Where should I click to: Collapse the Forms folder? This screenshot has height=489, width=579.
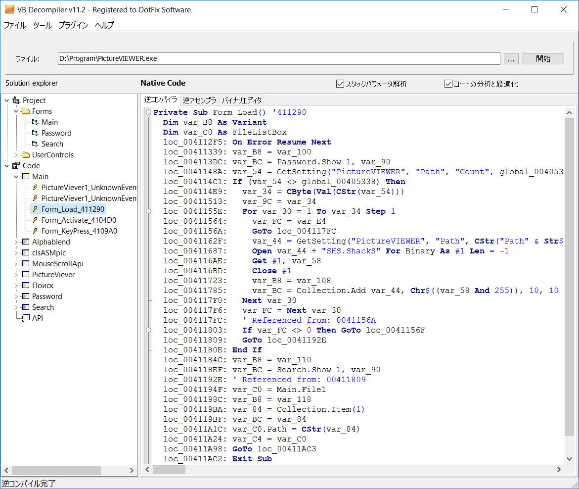(x=16, y=111)
